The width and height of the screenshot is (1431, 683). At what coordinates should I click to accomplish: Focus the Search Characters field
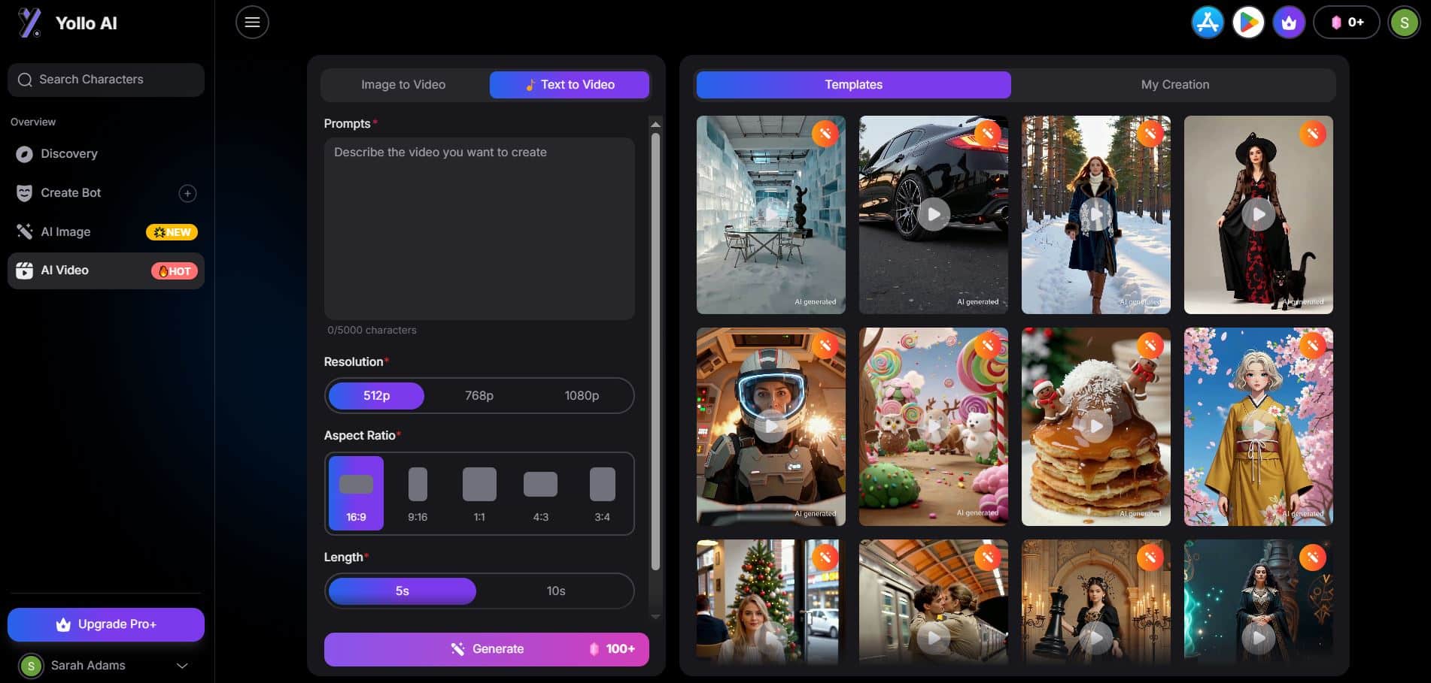pos(106,80)
